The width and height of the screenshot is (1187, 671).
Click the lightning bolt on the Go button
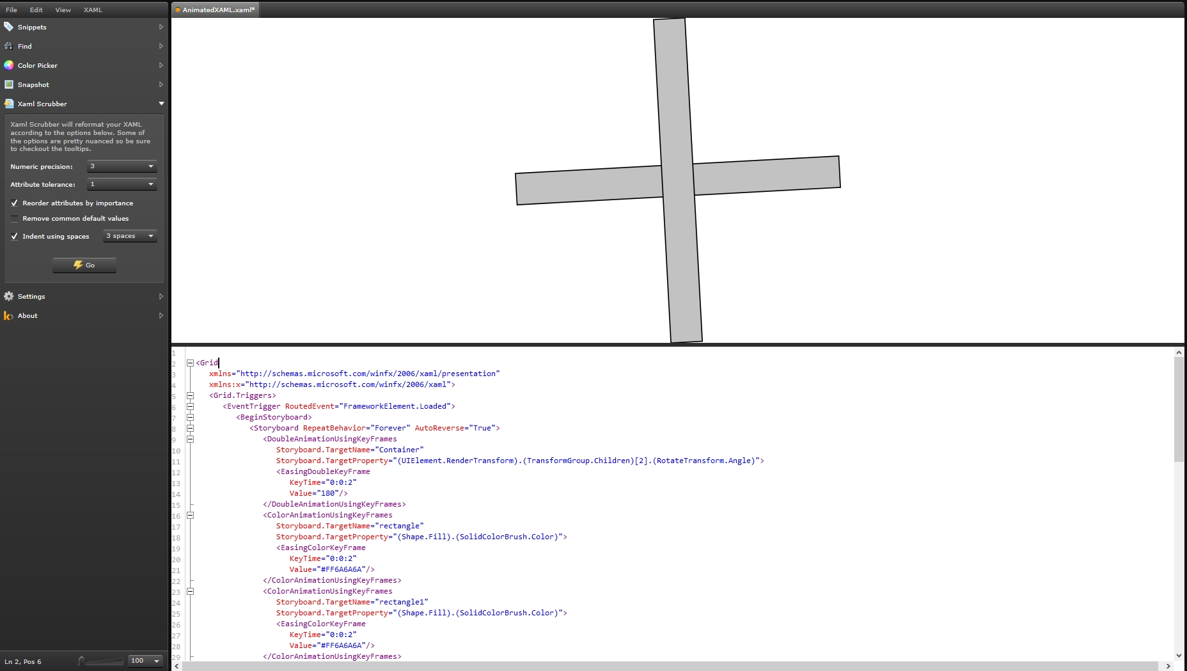78,265
